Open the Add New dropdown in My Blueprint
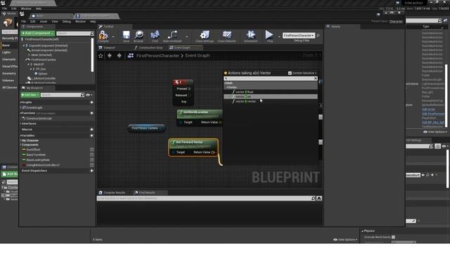This screenshot has height=253, width=450. [30, 95]
